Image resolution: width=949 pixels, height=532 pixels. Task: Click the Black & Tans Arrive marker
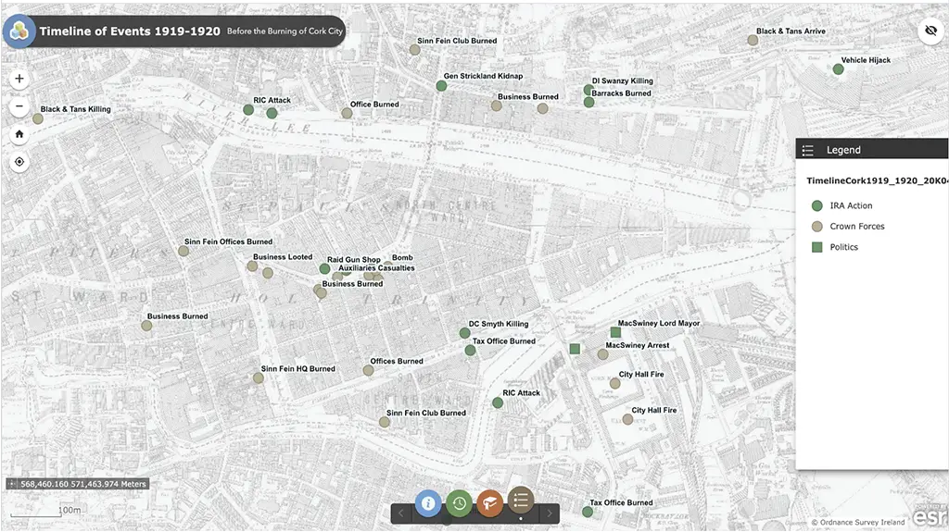753,40
